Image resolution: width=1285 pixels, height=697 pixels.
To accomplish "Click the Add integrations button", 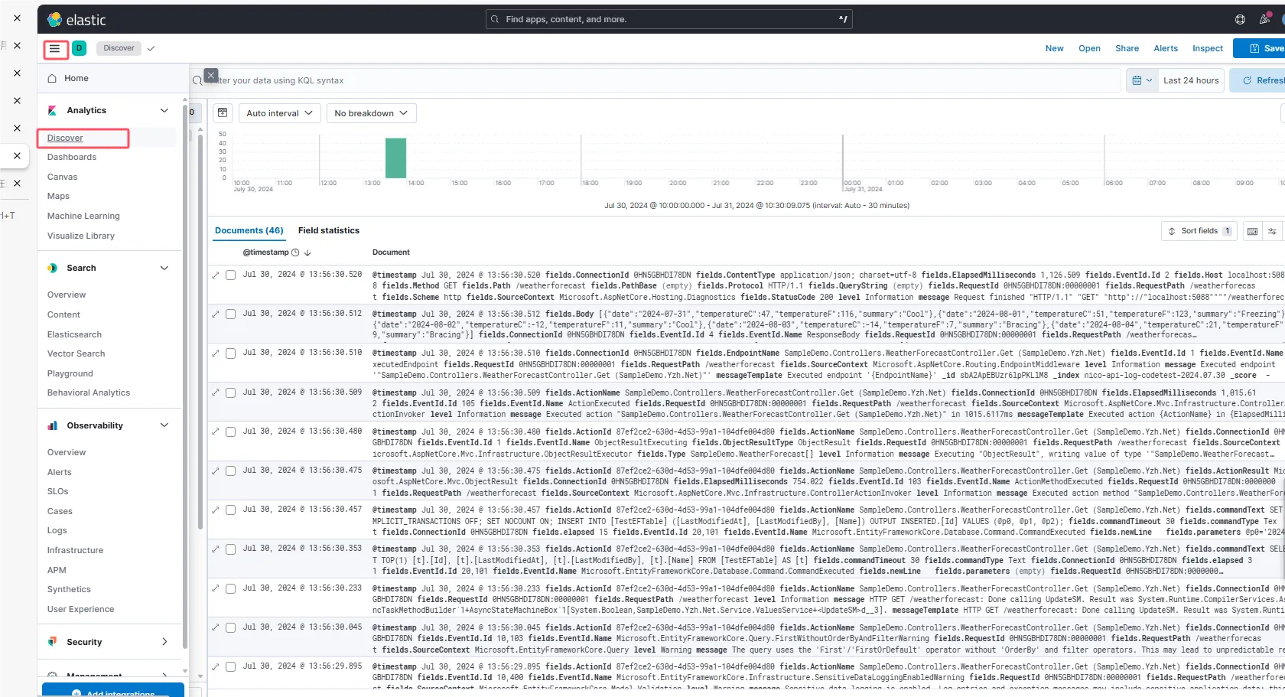I will pos(113,691).
